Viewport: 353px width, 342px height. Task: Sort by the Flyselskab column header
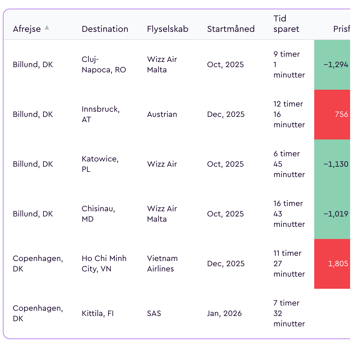pos(168,29)
